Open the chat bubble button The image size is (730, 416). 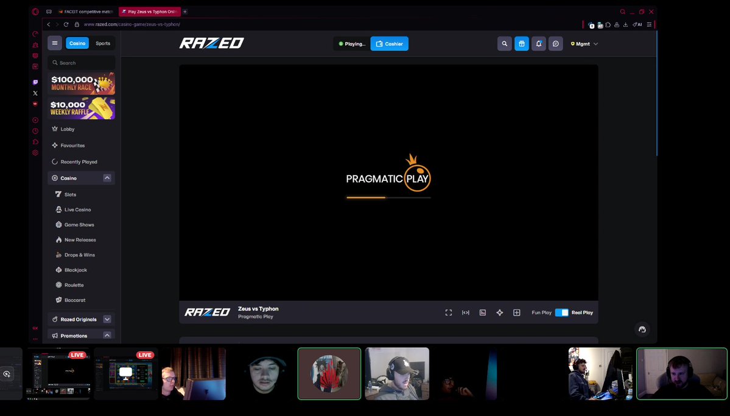[555, 44]
